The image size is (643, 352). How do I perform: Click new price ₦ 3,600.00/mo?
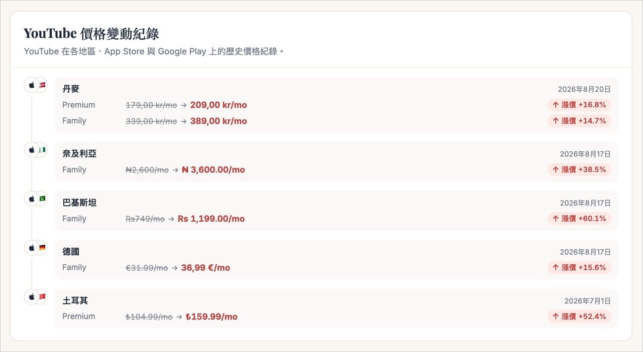tap(213, 170)
